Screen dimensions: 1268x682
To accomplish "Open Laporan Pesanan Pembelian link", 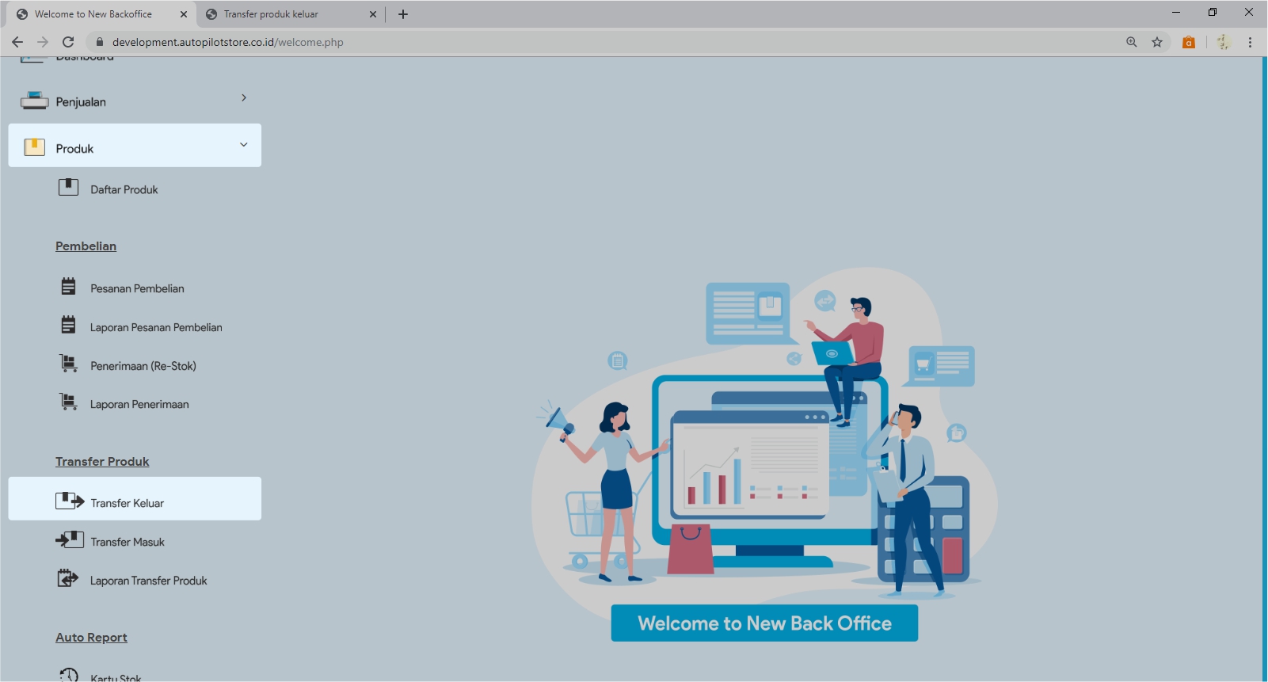I will [156, 327].
